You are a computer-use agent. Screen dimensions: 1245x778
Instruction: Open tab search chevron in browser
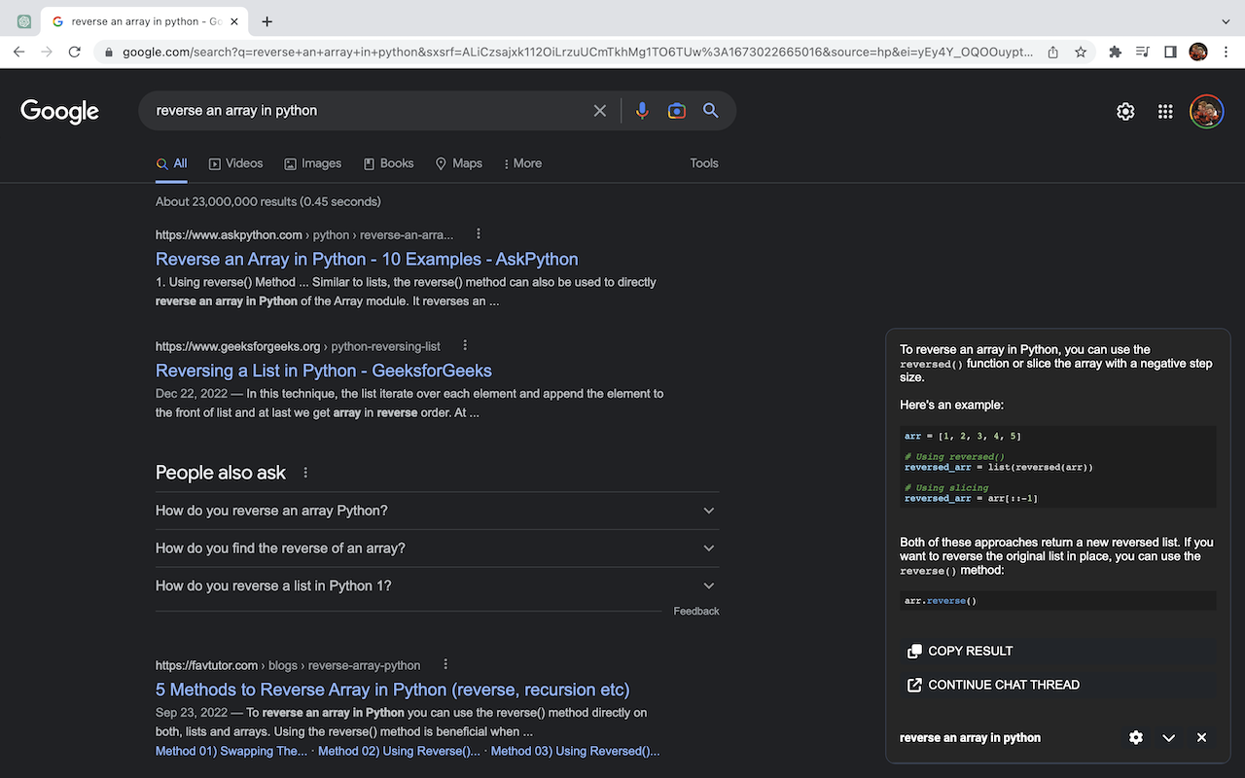[x=1225, y=21]
